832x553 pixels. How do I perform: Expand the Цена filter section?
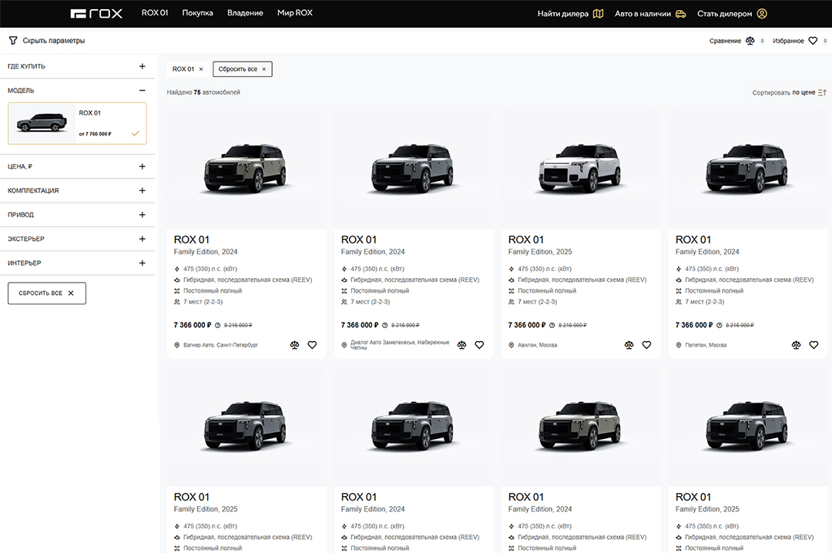(142, 166)
